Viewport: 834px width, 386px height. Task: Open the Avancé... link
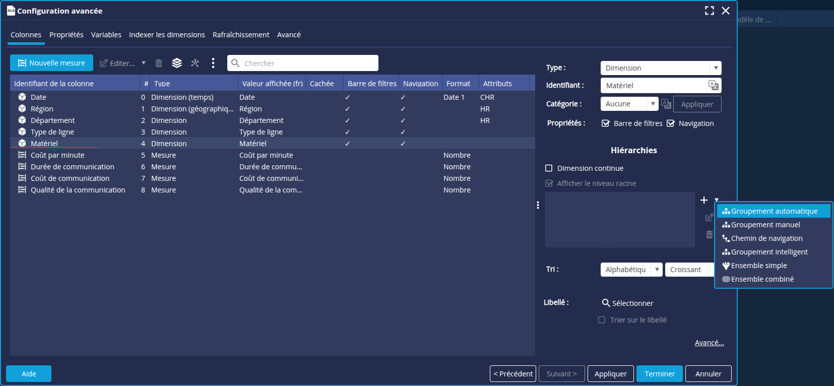709,343
